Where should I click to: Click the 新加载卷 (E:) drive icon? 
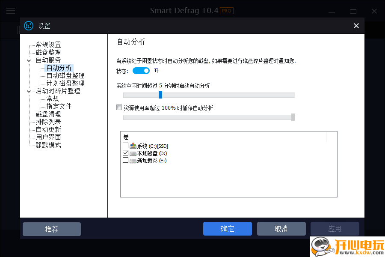point(133,160)
